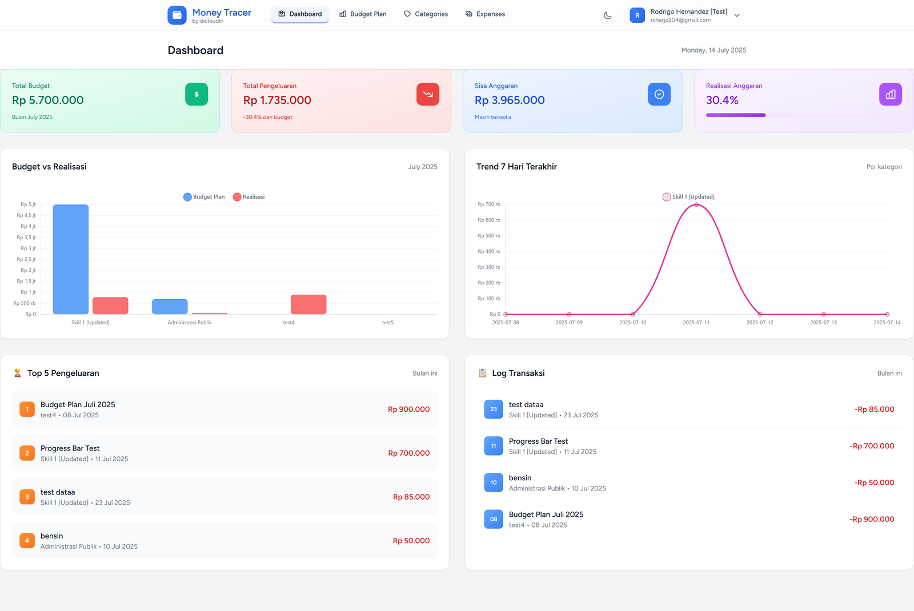Go to the Expenses page
Viewport: 914px width, 611px height.
point(485,14)
